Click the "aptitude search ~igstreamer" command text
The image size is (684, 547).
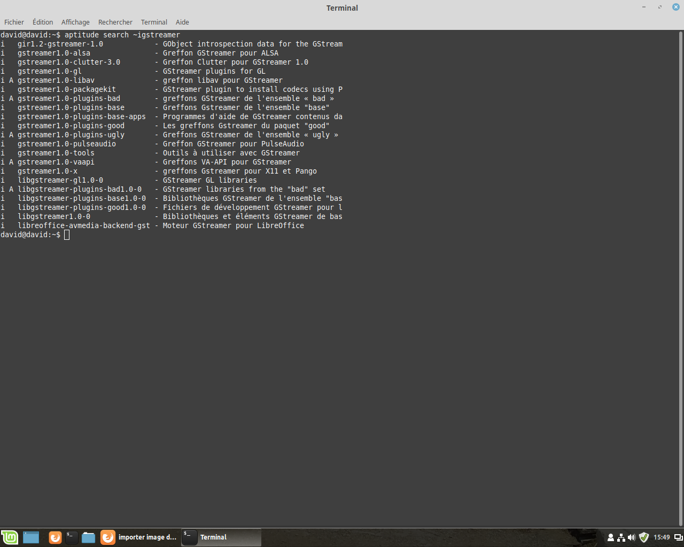coord(122,35)
